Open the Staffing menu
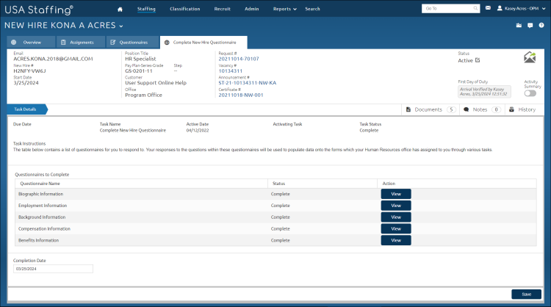This screenshot has width=551, height=307. pyautogui.click(x=146, y=9)
